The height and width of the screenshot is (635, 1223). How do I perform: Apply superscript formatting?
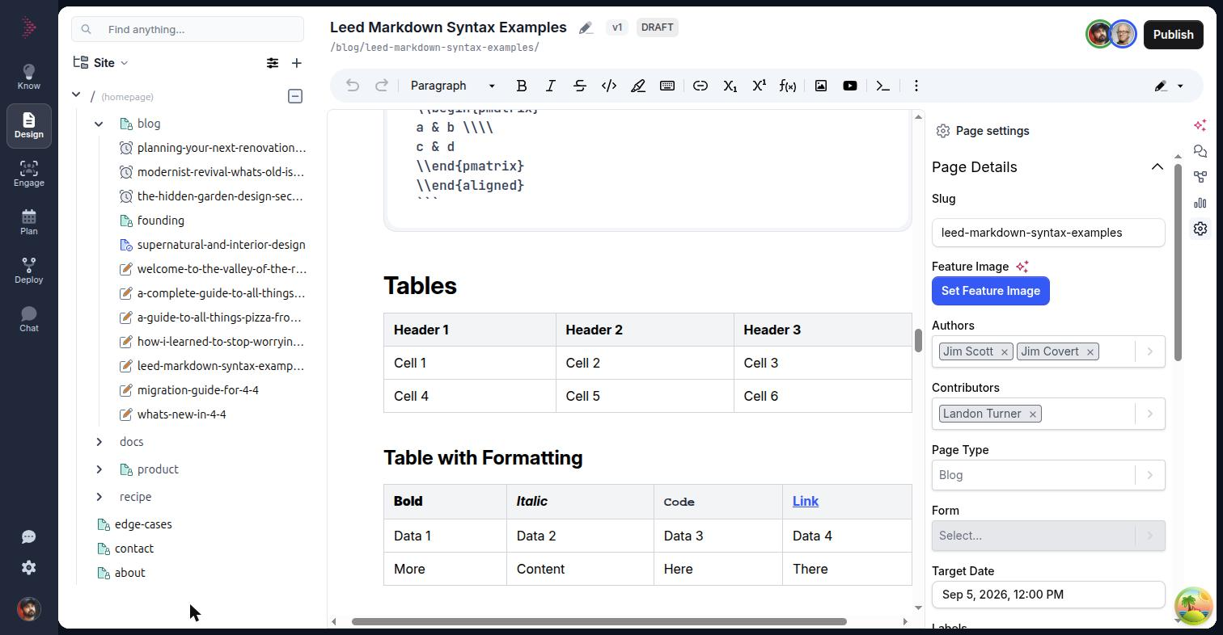(759, 86)
